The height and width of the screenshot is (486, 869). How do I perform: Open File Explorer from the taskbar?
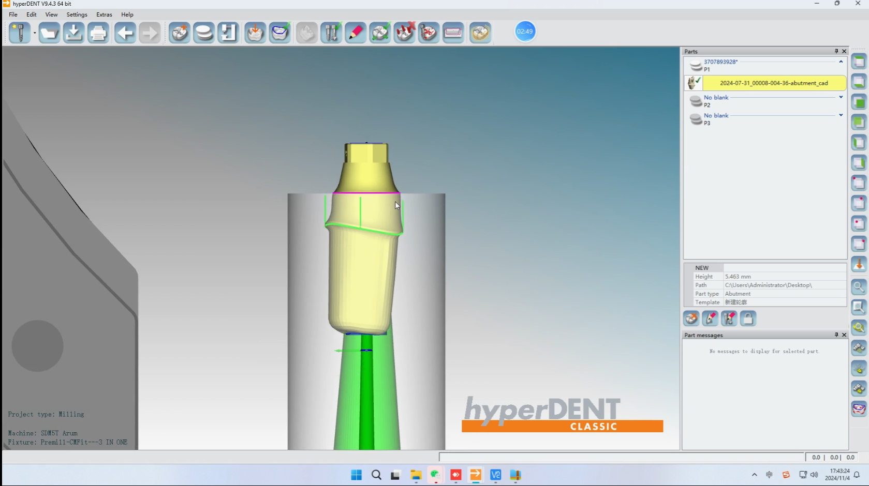416,475
